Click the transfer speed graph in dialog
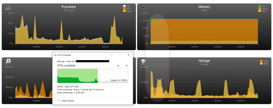The image size is (273, 108). [x=93, y=76]
